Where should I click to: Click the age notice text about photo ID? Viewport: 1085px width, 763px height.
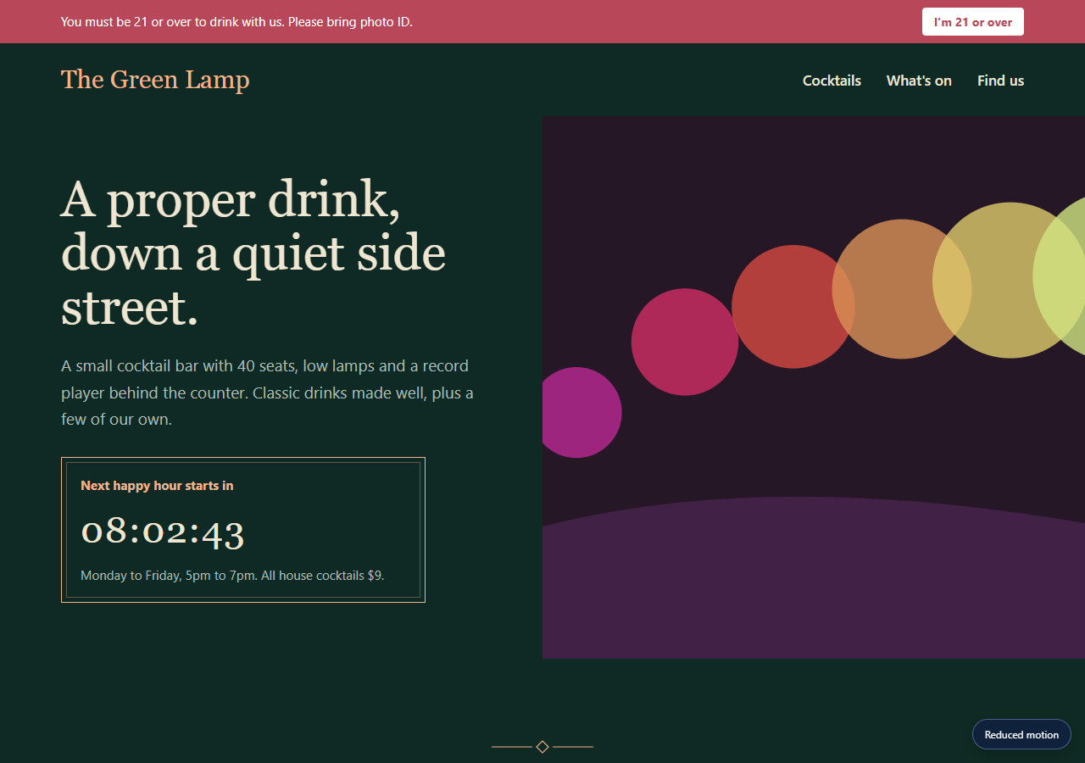click(x=236, y=22)
